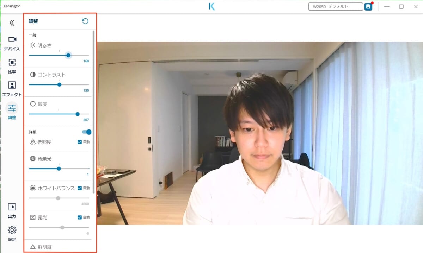
Task: Click the save profile icon with red dot
Action: [368, 7]
